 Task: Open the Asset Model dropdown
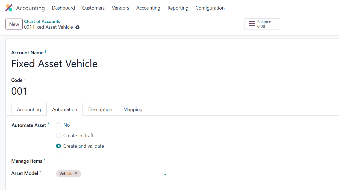pyautogui.click(x=165, y=174)
